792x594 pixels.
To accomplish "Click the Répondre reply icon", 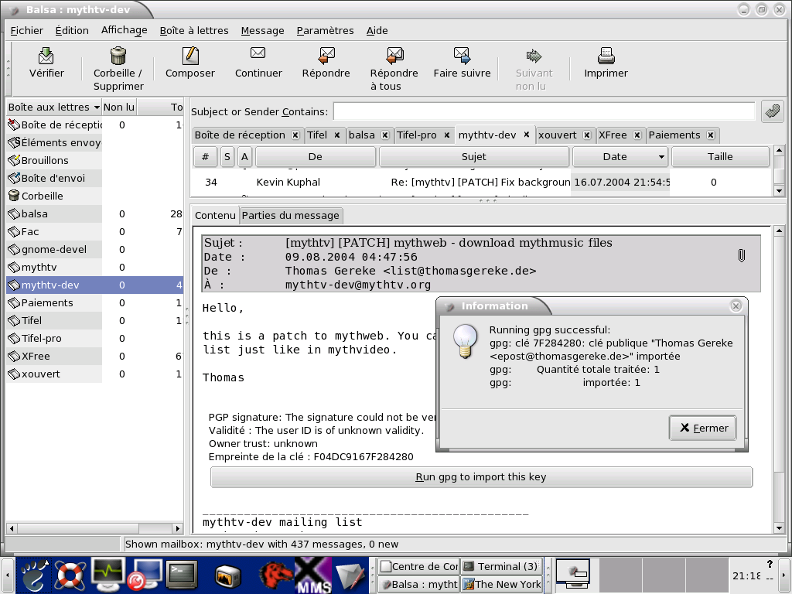I will click(x=326, y=56).
